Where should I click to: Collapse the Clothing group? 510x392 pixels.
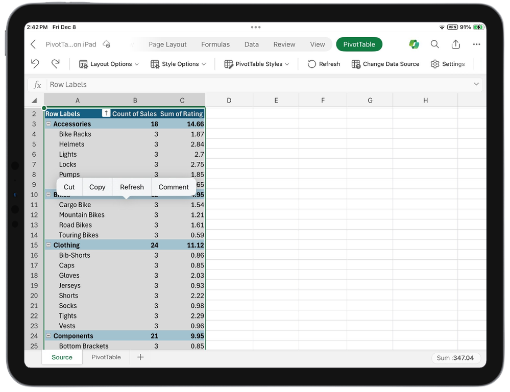pyautogui.click(x=48, y=245)
